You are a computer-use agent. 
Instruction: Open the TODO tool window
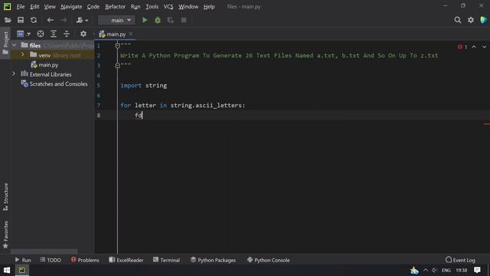[x=51, y=260]
